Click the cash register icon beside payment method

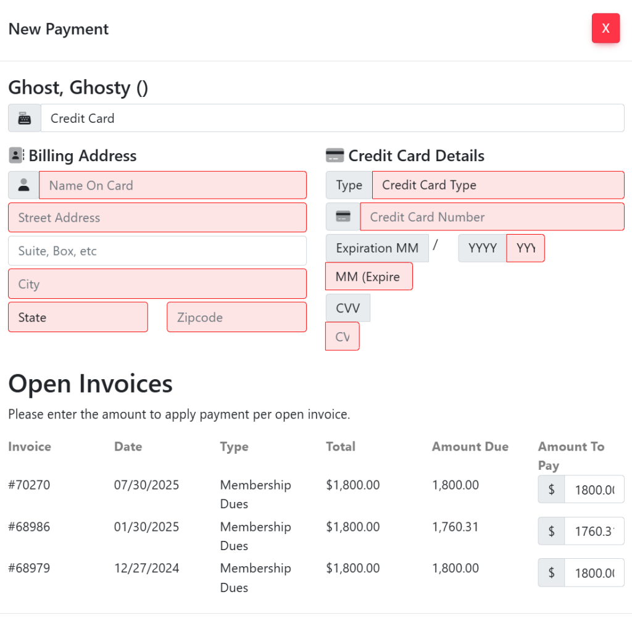pos(25,119)
